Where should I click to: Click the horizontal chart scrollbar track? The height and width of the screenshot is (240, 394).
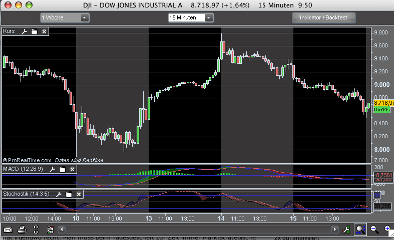click(x=198, y=230)
